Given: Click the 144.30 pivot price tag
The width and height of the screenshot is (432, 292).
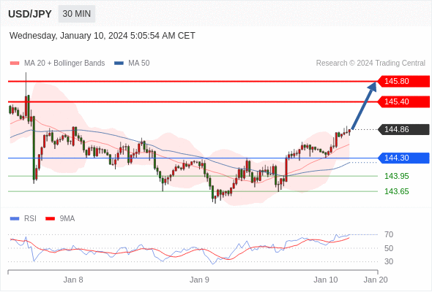Looking at the screenshot, I should (x=403, y=158).
